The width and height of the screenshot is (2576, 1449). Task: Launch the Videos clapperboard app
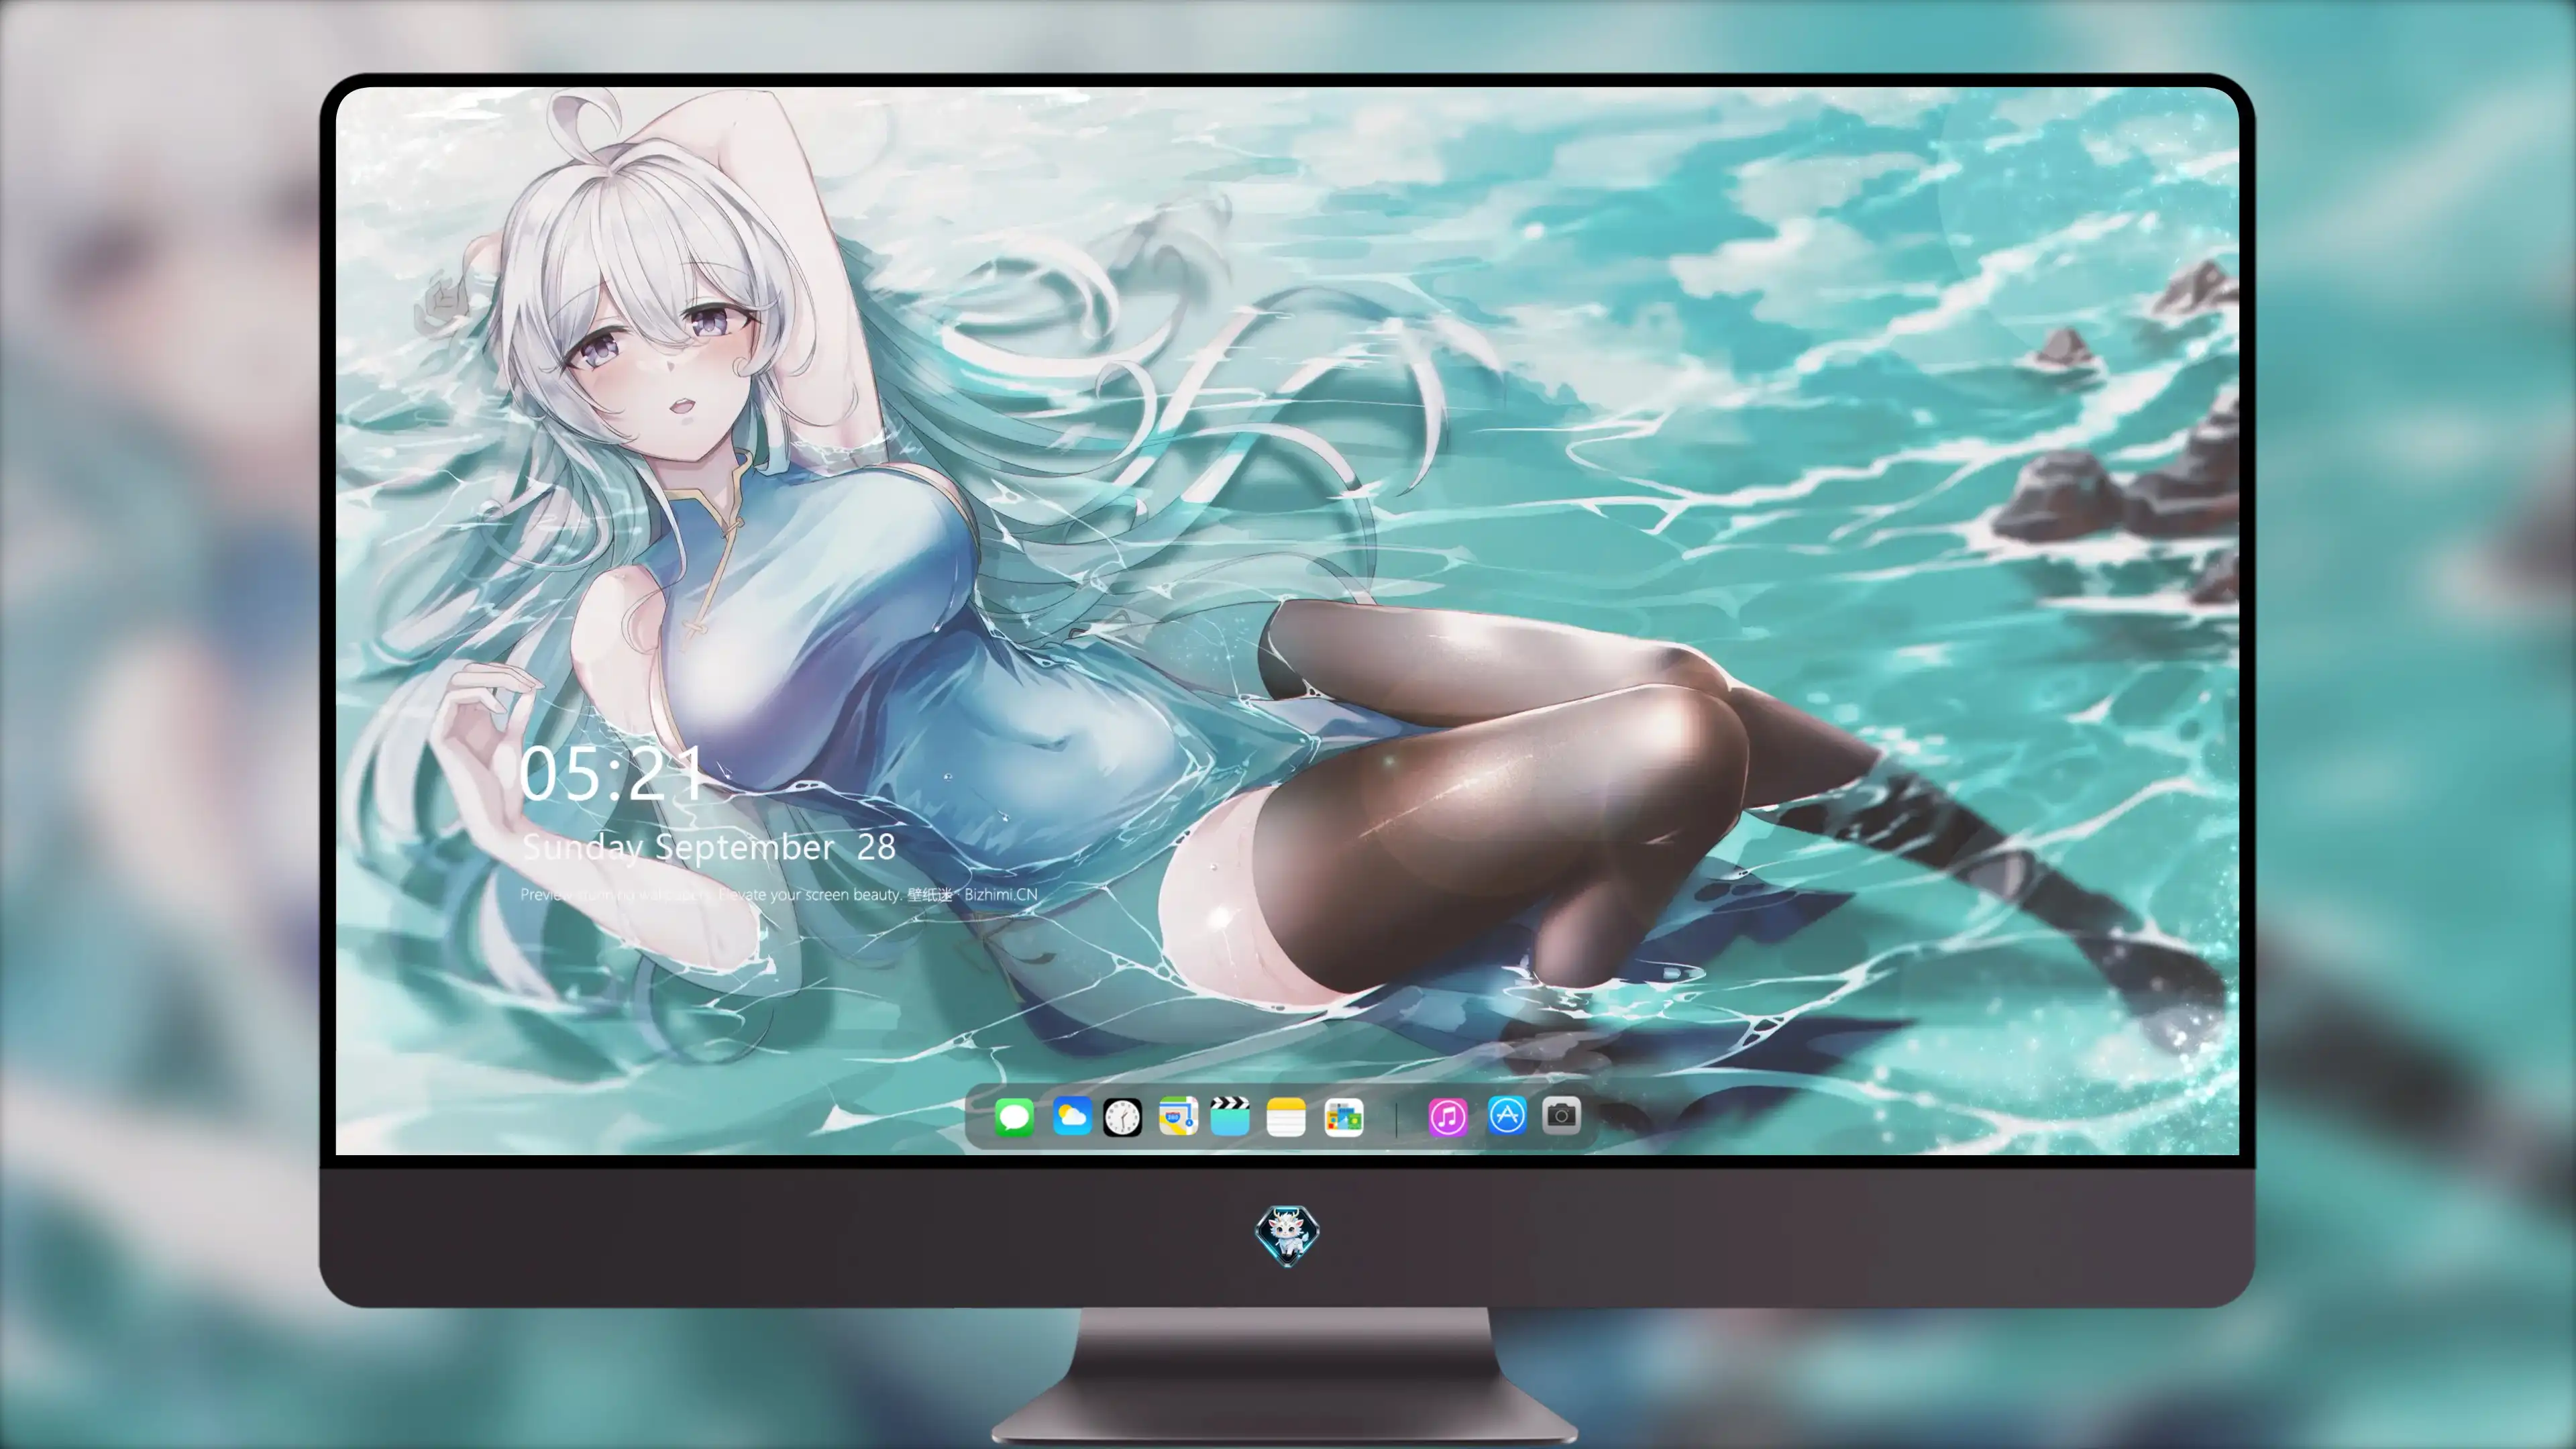[1230, 1116]
